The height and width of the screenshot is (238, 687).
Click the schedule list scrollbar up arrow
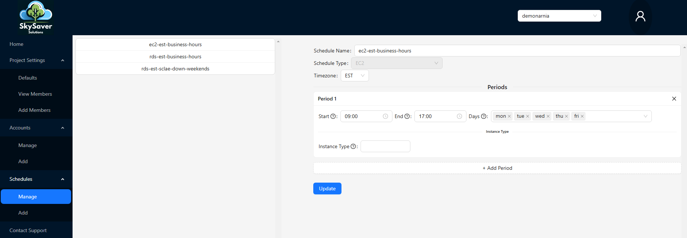click(x=278, y=41)
